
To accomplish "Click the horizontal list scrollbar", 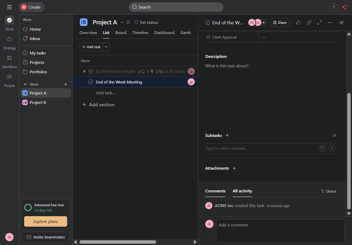I will click(118, 242).
